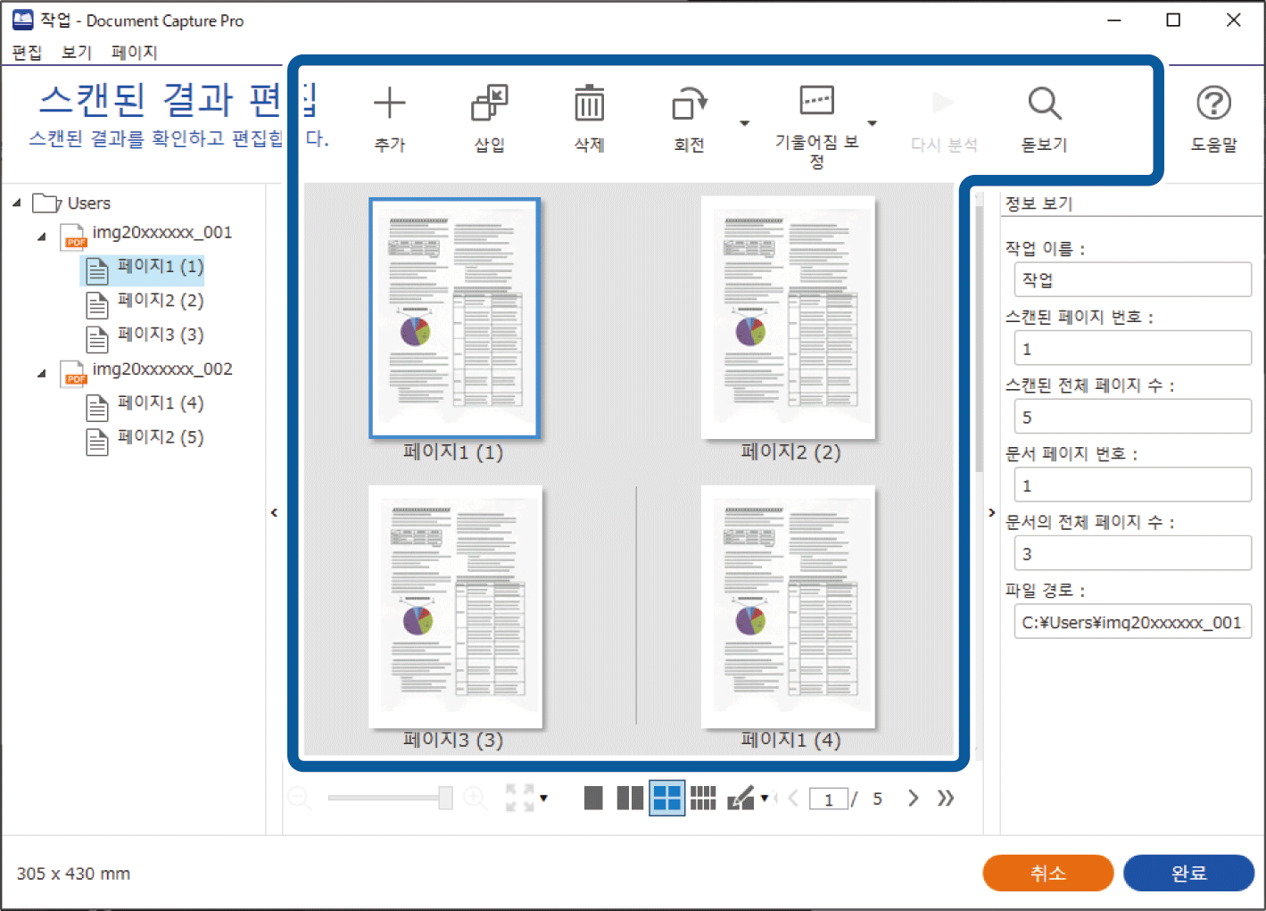
Task: Open 도움말 (Help) question mark icon
Action: 1213,104
